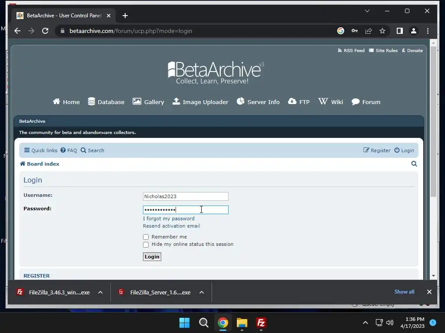
Task: Click the scrollbar down arrow
Action: tap(433, 275)
